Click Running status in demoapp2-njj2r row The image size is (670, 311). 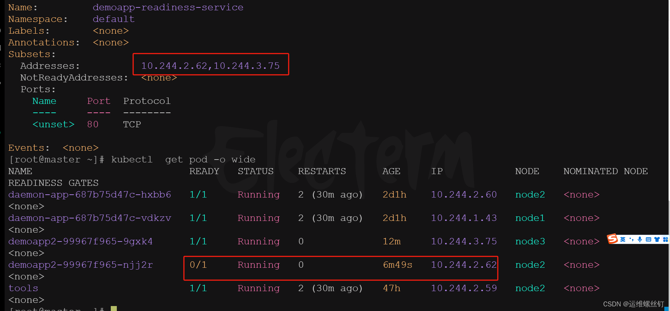[258, 265]
